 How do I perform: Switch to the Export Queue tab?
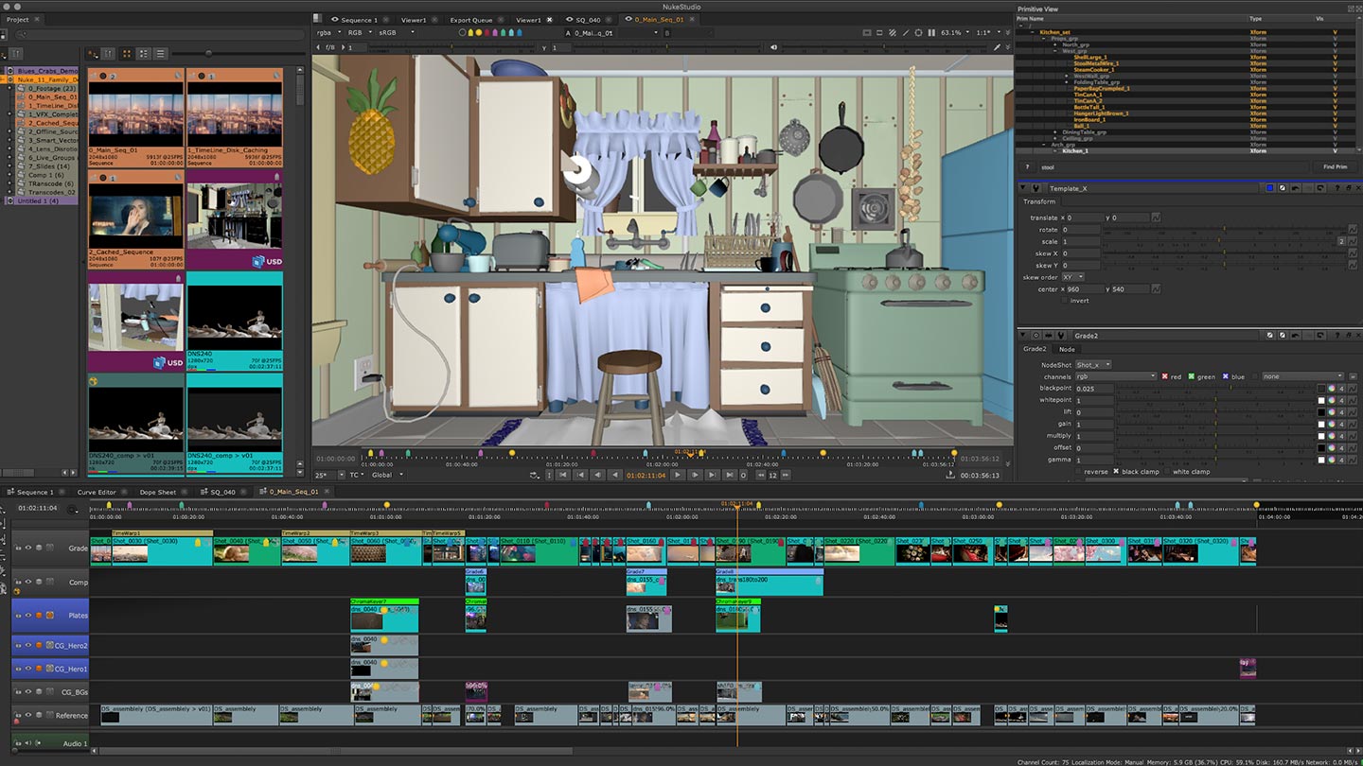(470, 20)
